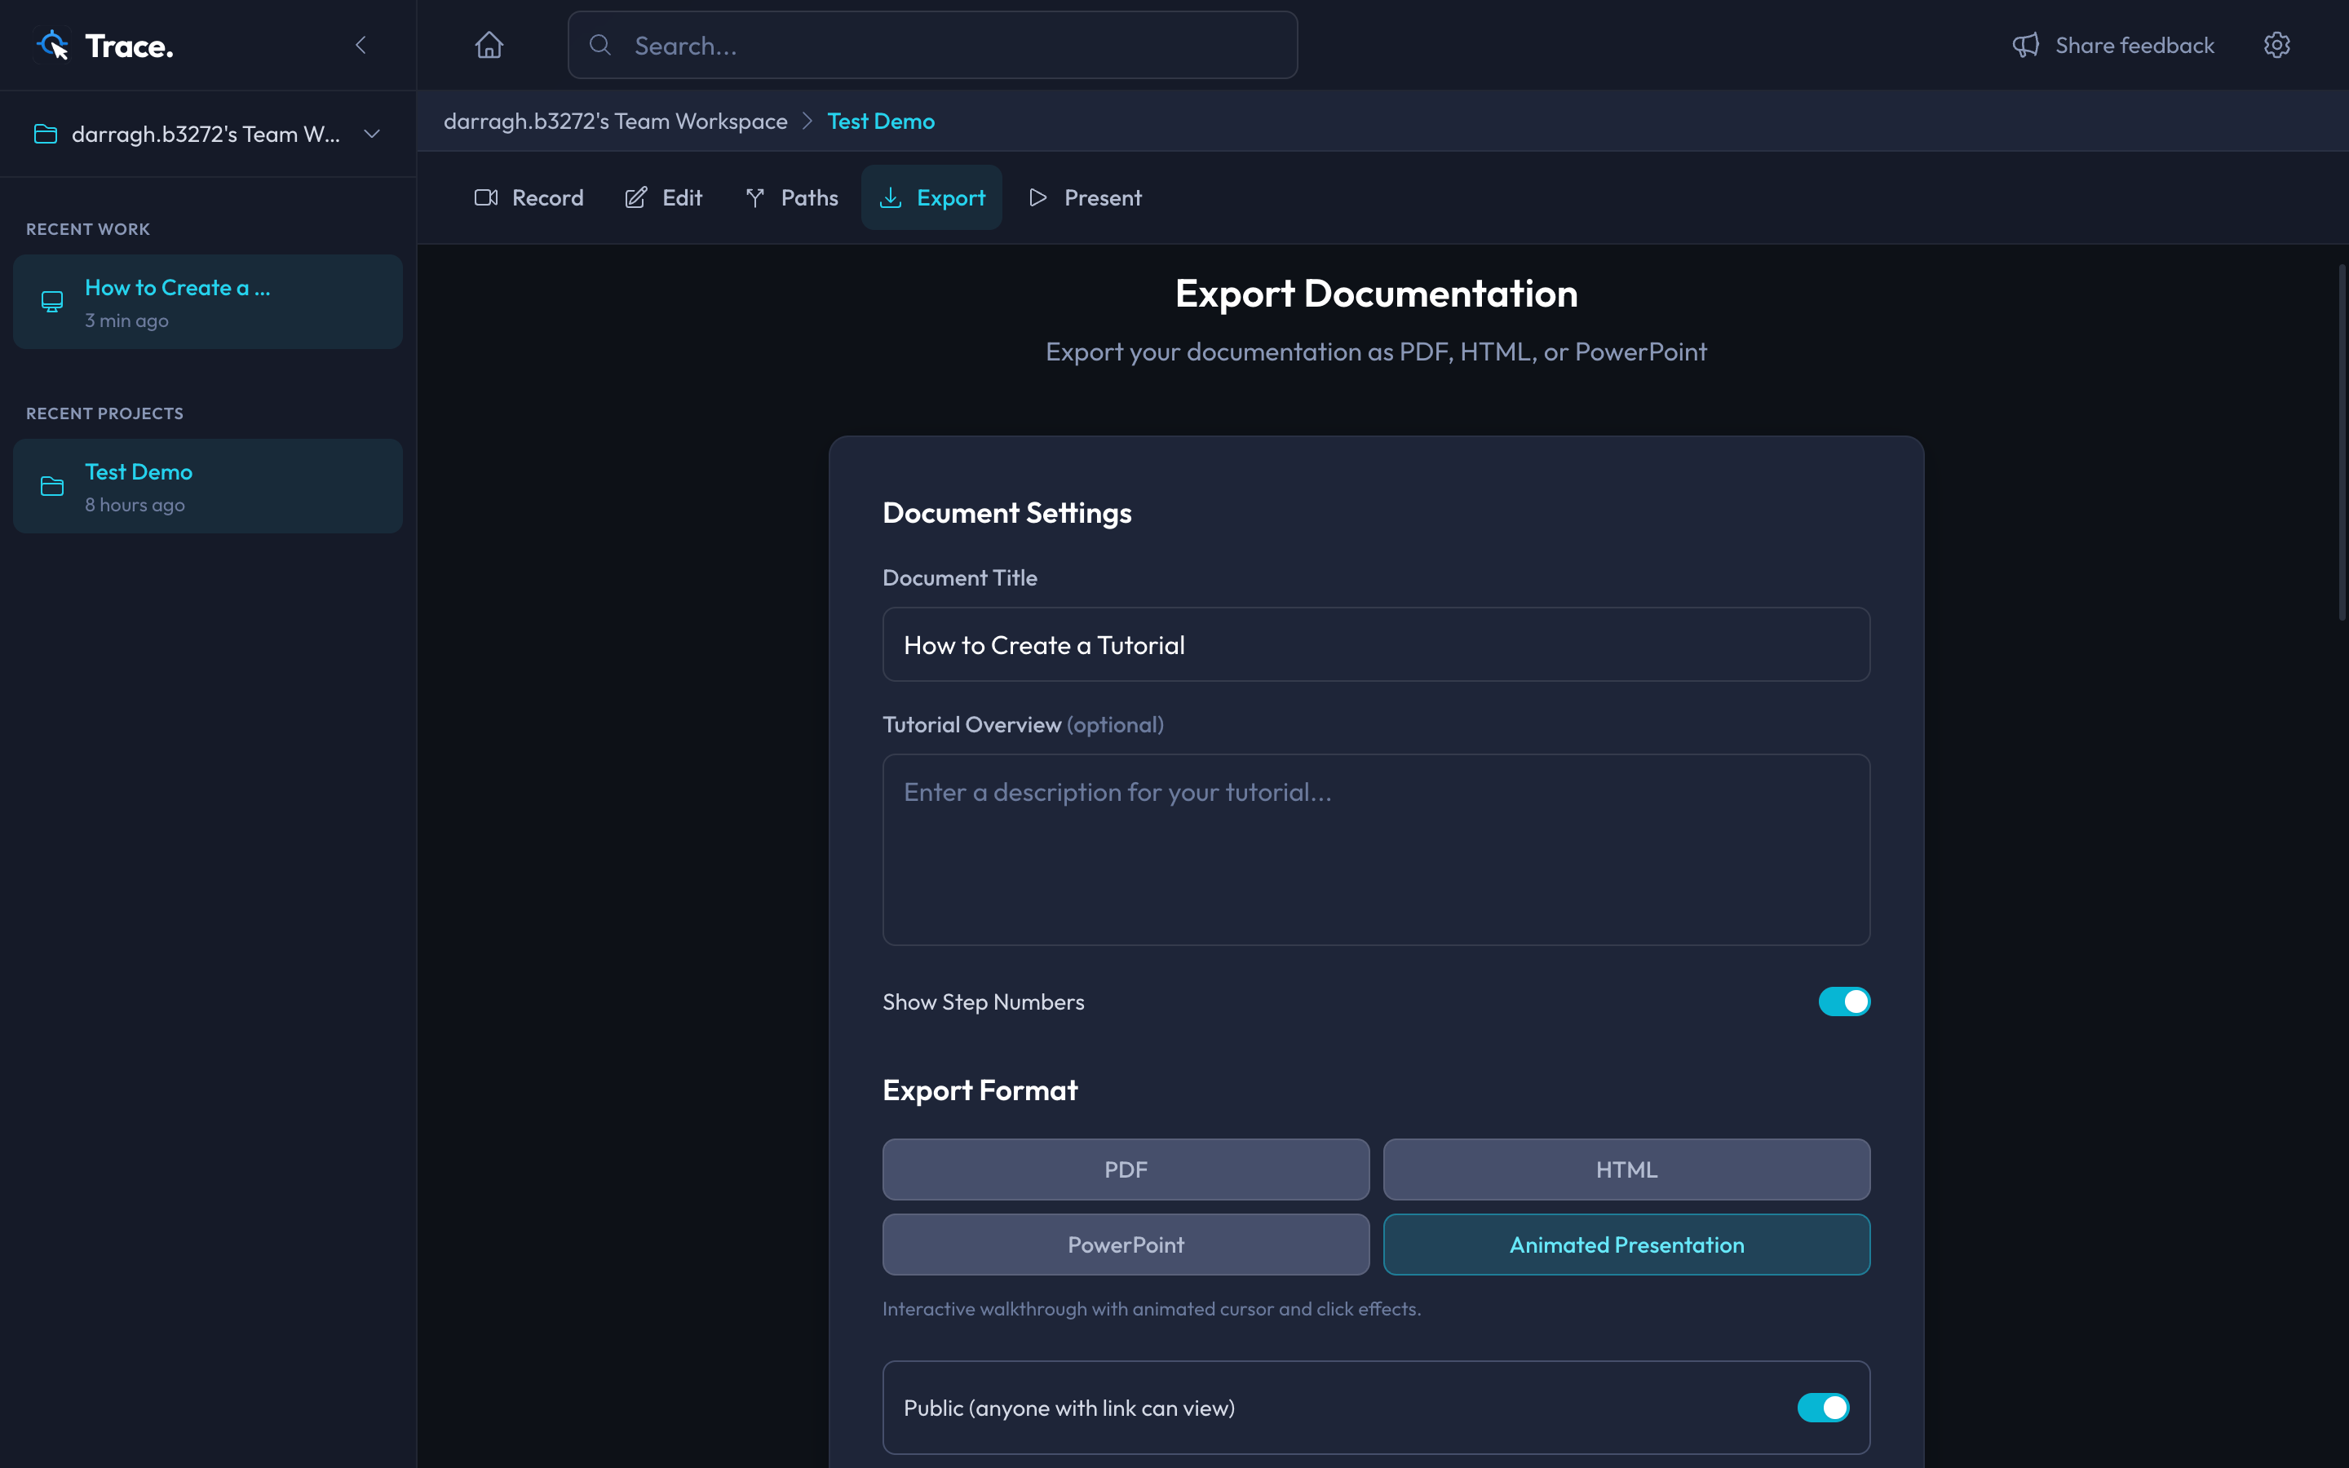This screenshot has width=2349, height=1468.
Task: Expand the workspace dropdown in sidebar
Action: pos(371,134)
